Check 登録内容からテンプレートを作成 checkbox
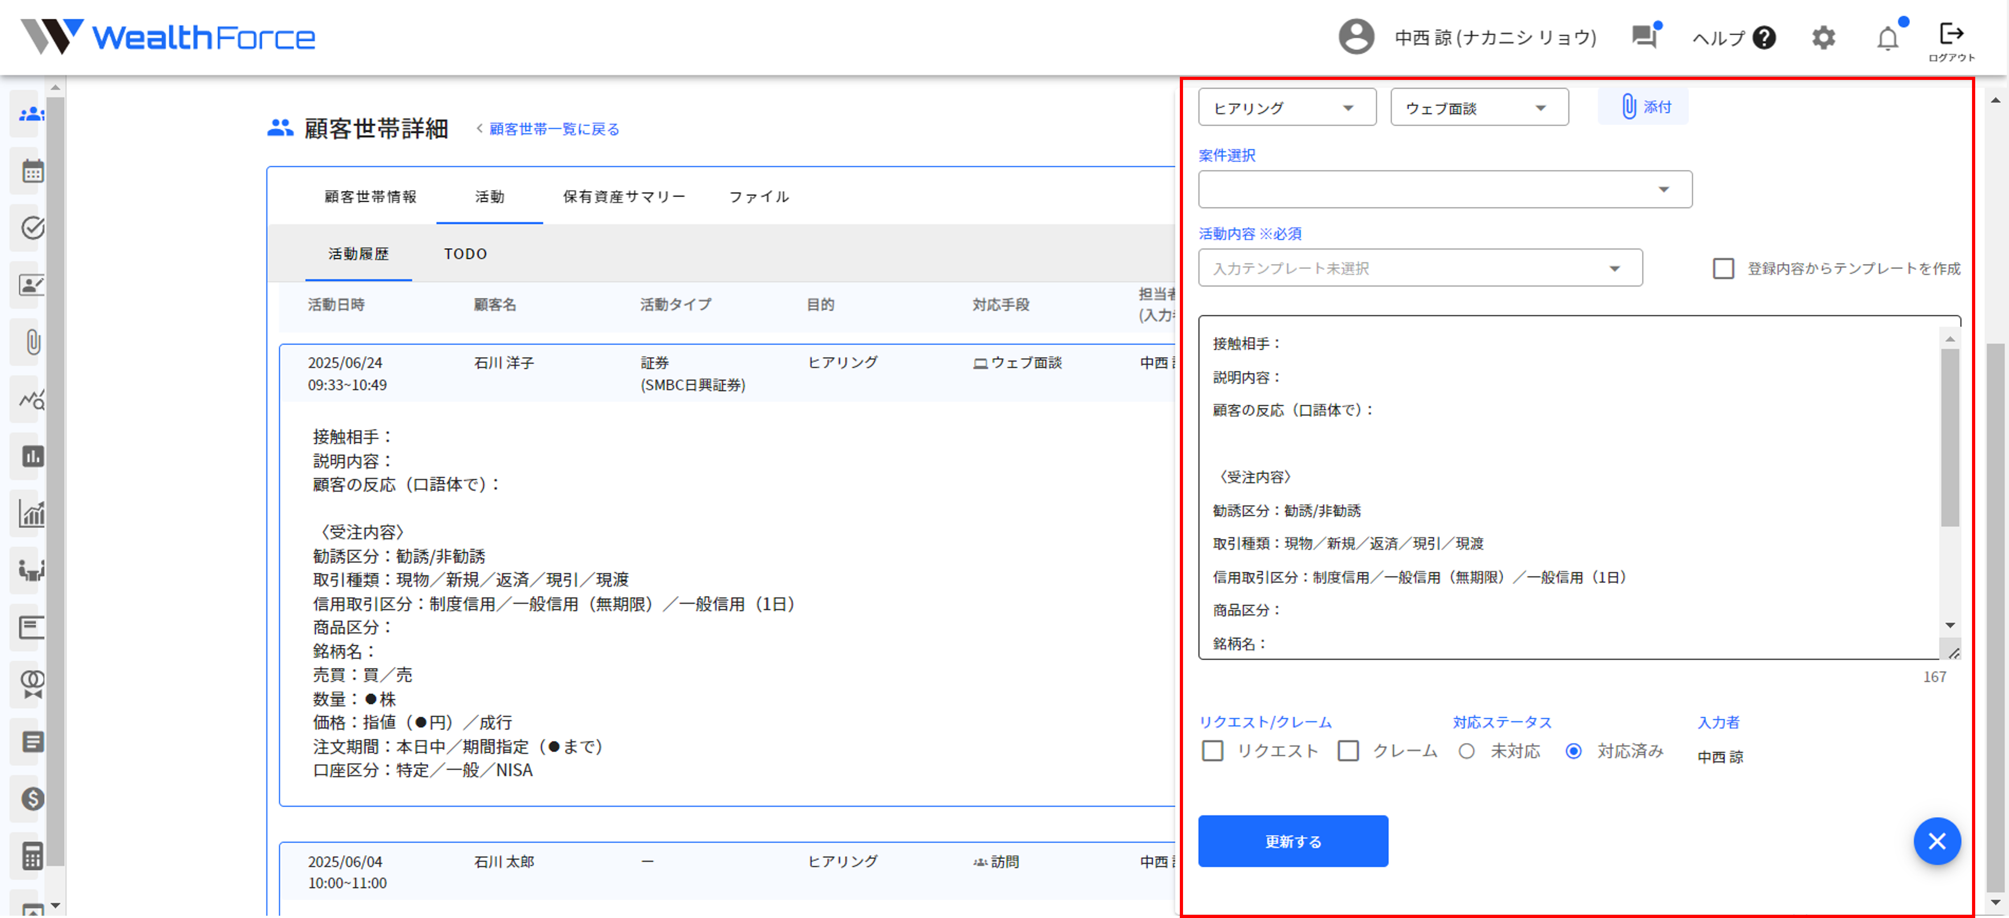The width and height of the screenshot is (2009, 918). pos(1723,268)
